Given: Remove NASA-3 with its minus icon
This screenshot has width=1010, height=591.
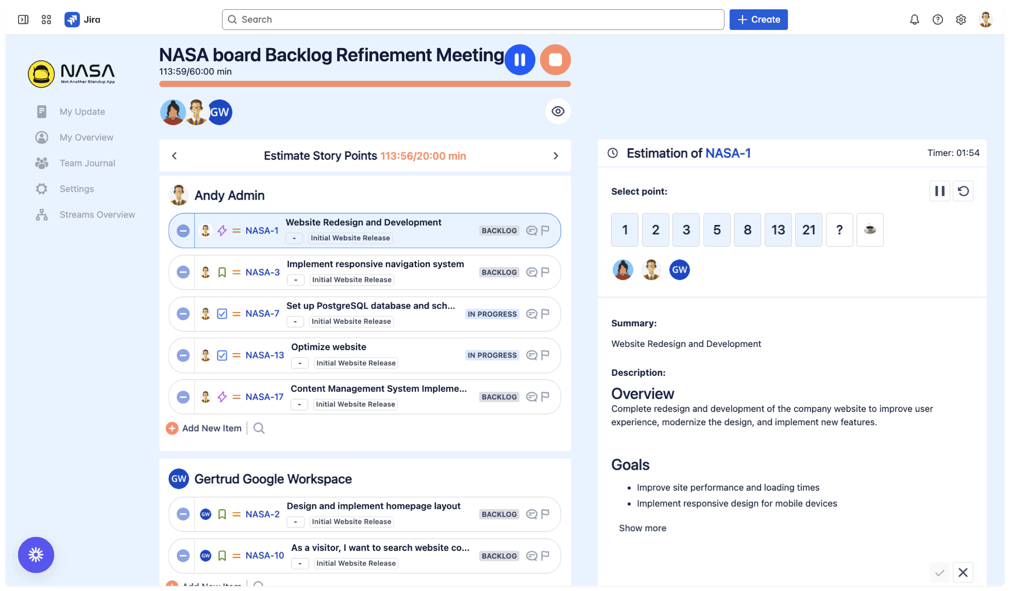Looking at the screenshot, I should coord(183,273).
